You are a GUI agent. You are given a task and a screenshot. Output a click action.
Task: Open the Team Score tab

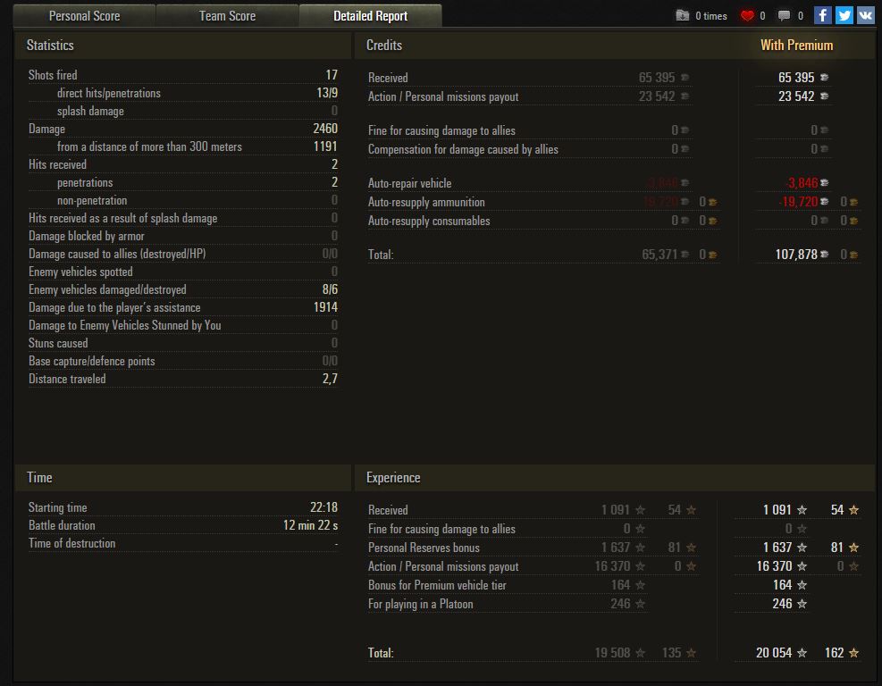[x=227, y=16]
